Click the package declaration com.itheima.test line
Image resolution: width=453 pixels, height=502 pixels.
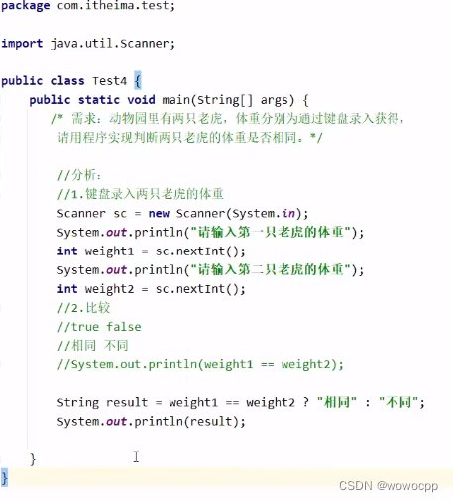(x=88, y=6)
